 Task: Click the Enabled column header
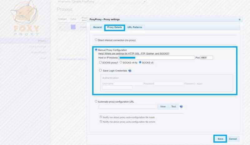pyautogui.click(x=62, y=19)
